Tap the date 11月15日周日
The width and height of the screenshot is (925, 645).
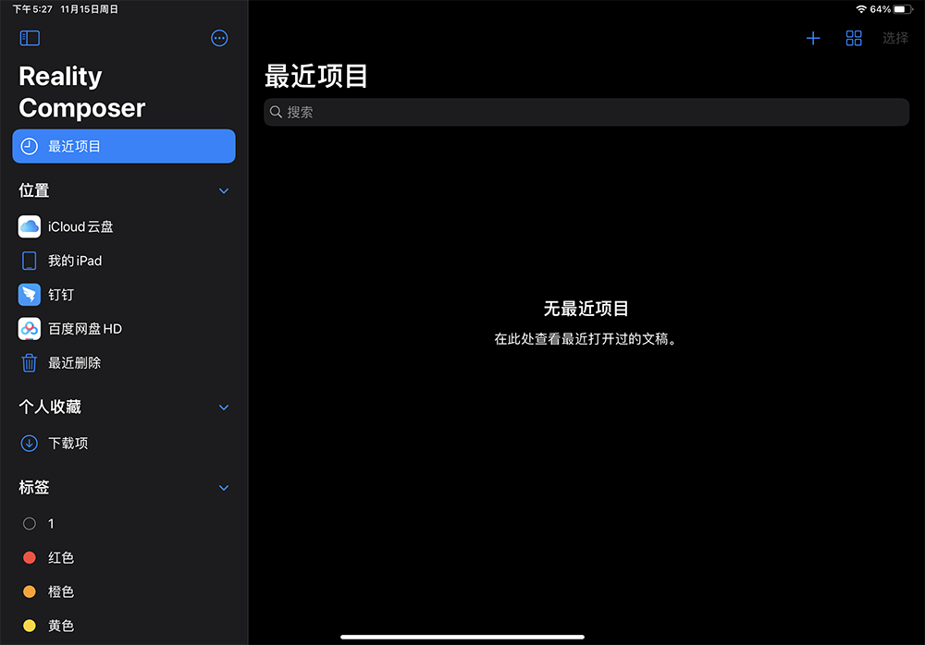[89, 9]
